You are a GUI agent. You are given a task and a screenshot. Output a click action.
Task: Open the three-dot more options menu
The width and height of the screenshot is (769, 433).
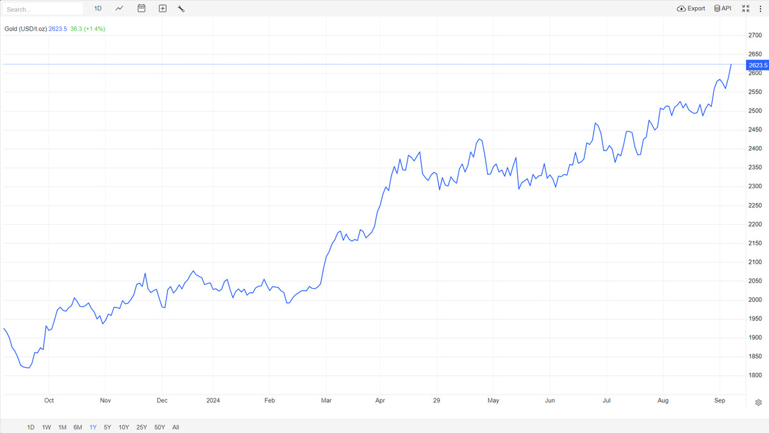click(760, 9)
